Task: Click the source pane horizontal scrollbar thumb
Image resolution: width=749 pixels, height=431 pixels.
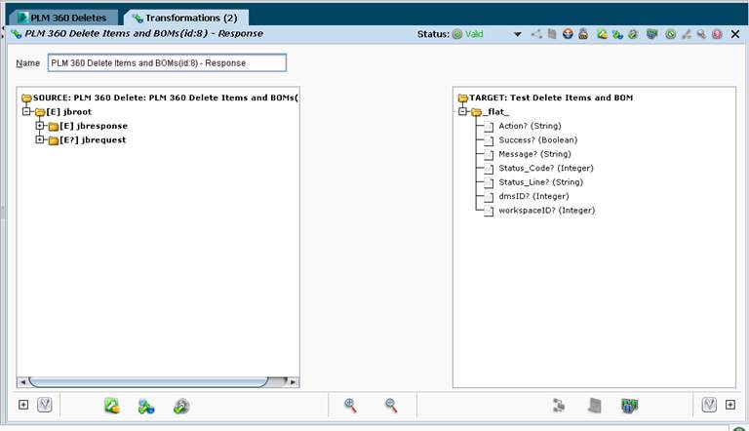Action: coord(148,382)
